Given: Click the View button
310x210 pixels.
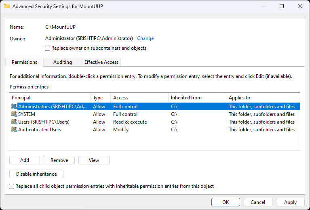Looking at the screenshot, I should click(x=94, y=160).
